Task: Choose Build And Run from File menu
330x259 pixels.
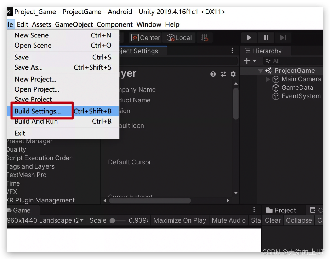Action: tap(63, 121)
